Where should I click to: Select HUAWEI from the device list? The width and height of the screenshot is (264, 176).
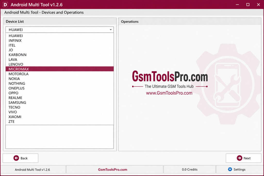pos(60,36)
